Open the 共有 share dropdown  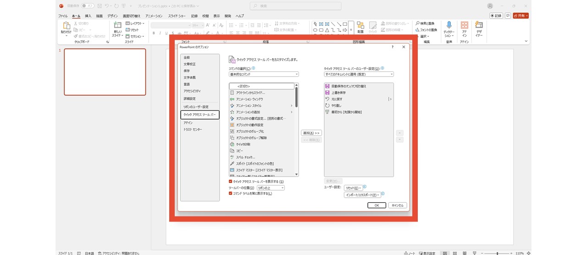point(521,16)
